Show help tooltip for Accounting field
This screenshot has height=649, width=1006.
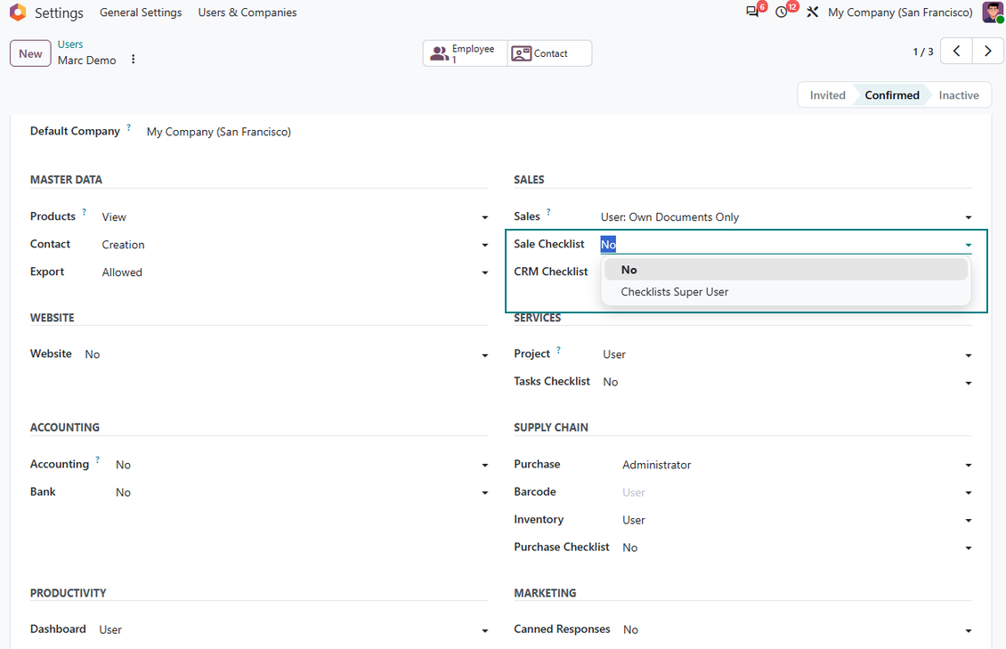98,459
